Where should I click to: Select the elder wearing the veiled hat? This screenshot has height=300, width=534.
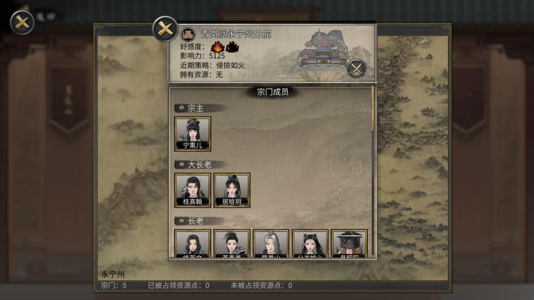point(350,244)
